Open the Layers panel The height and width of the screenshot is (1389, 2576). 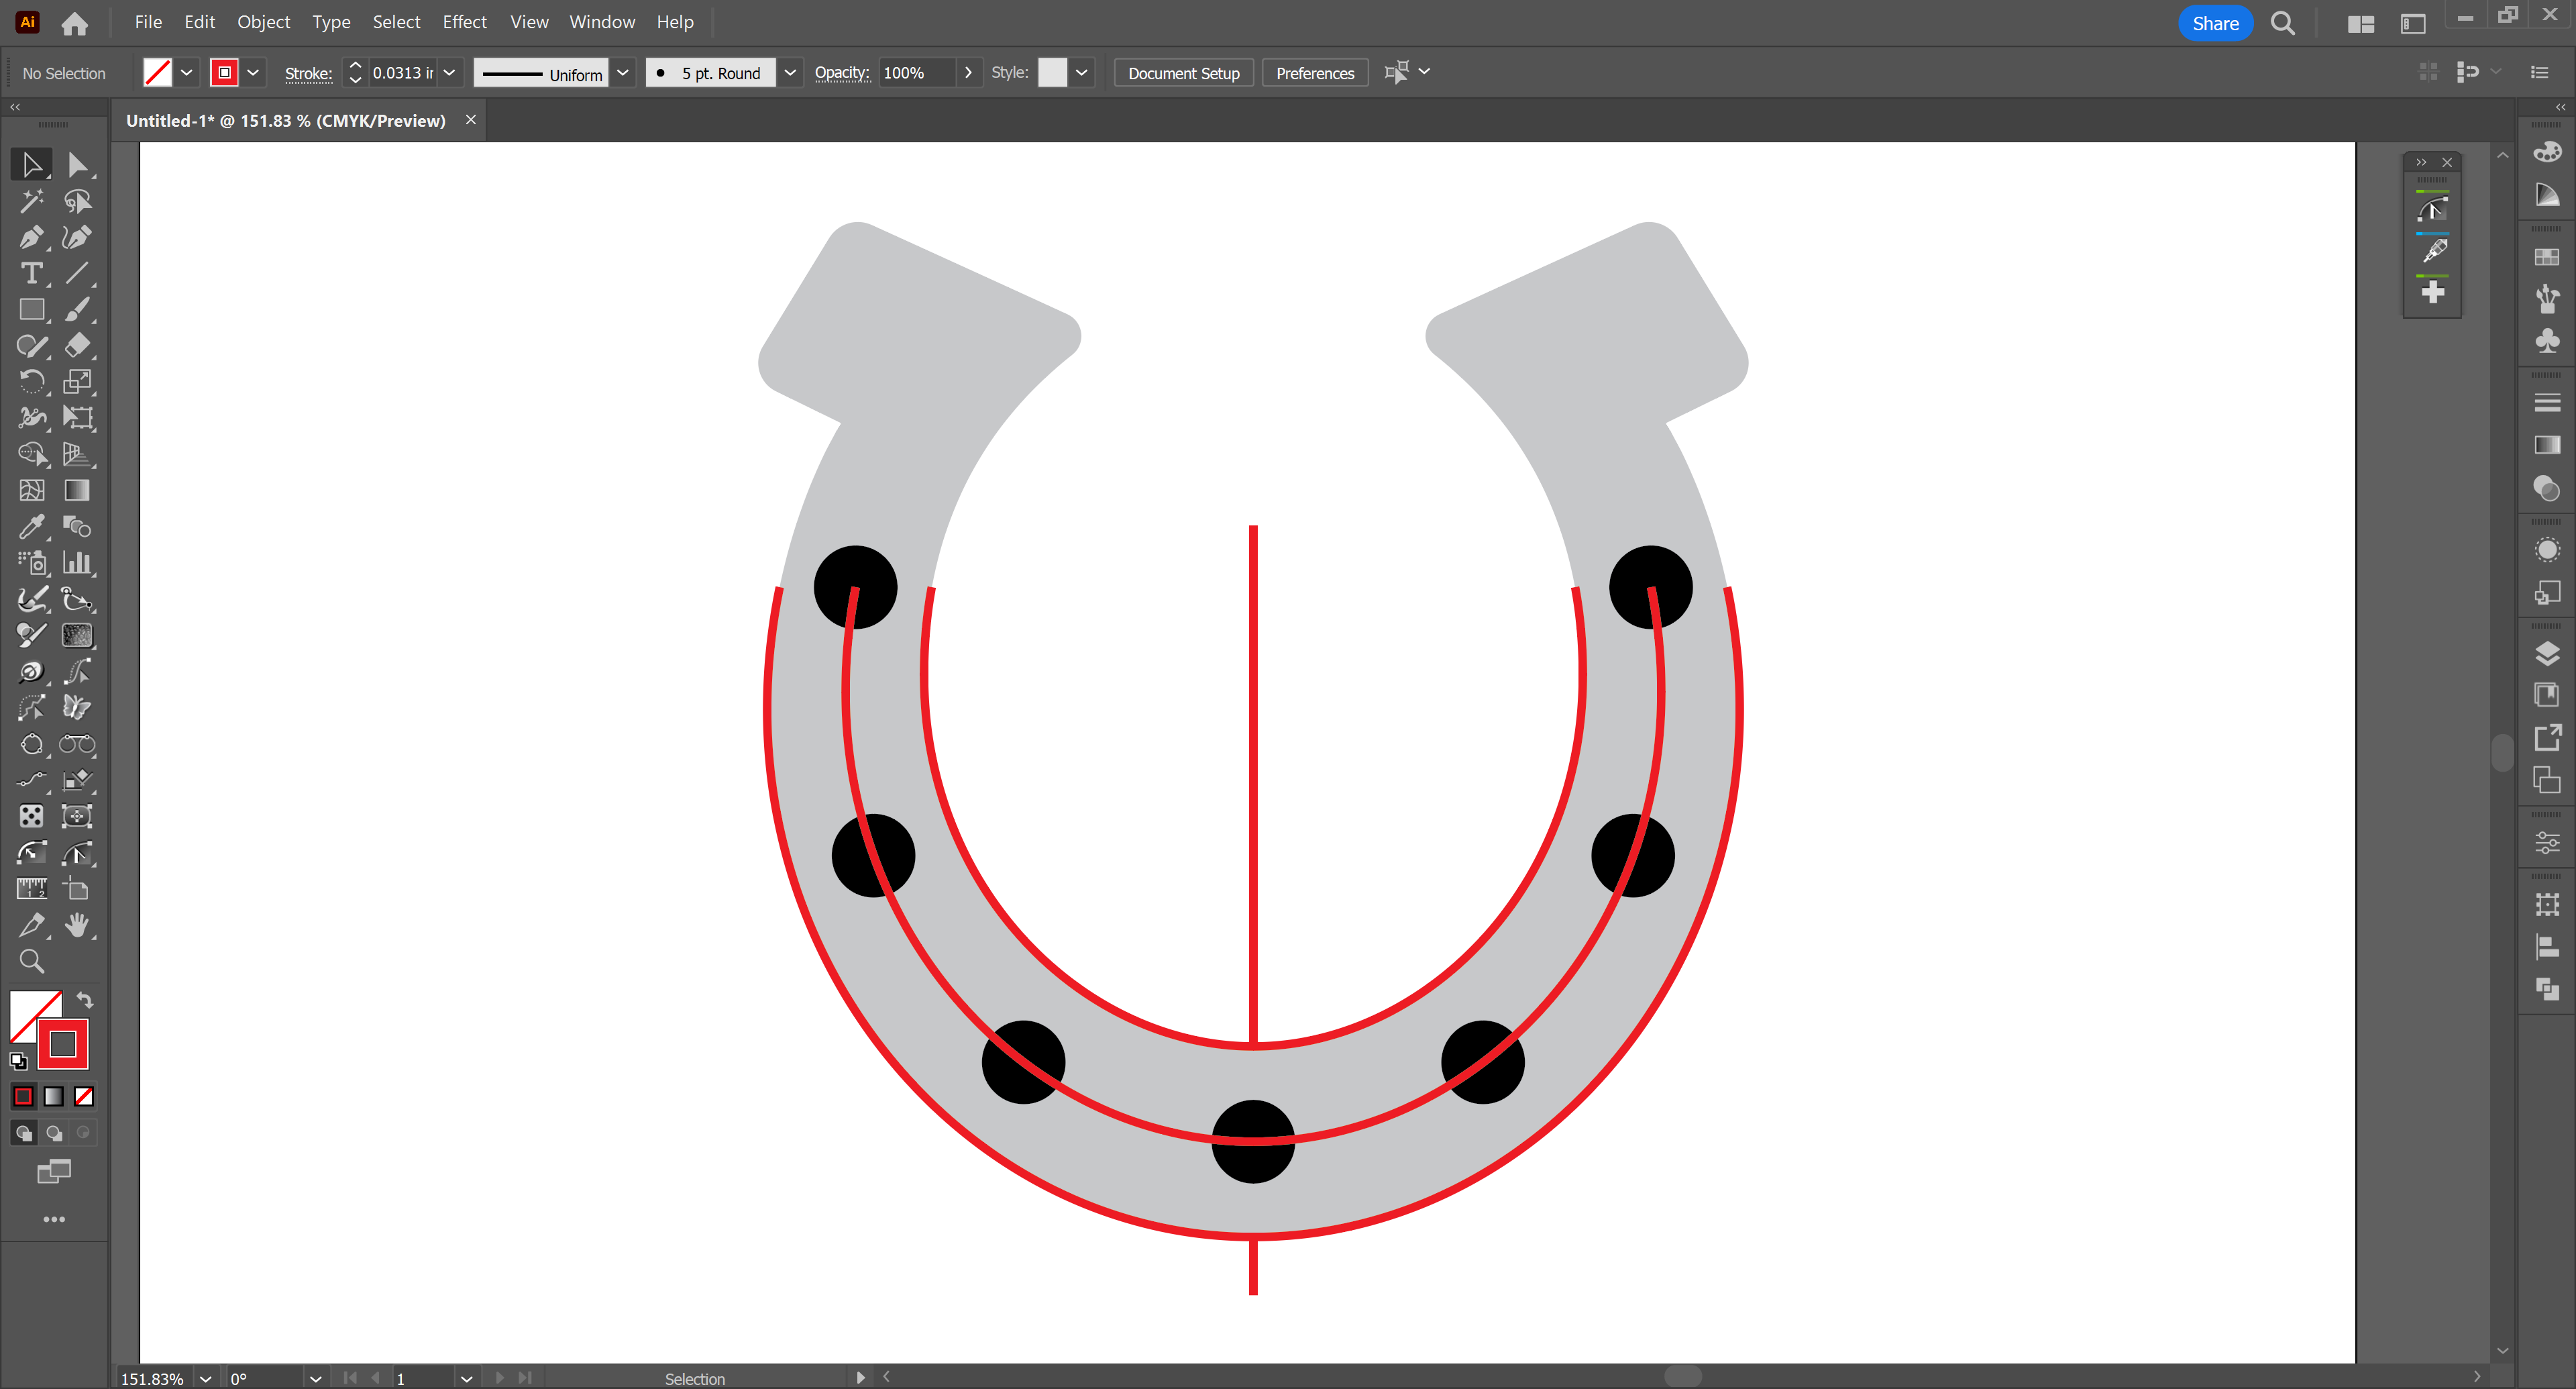click(2547, 653)
